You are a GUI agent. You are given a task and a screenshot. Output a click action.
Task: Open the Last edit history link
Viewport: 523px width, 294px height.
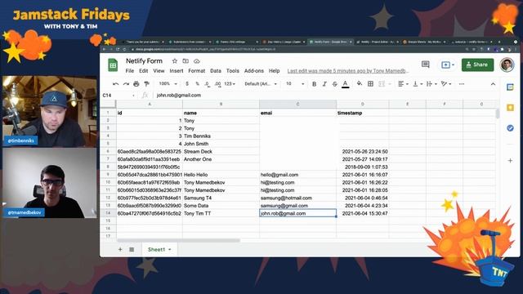click(x=347, y=71)
